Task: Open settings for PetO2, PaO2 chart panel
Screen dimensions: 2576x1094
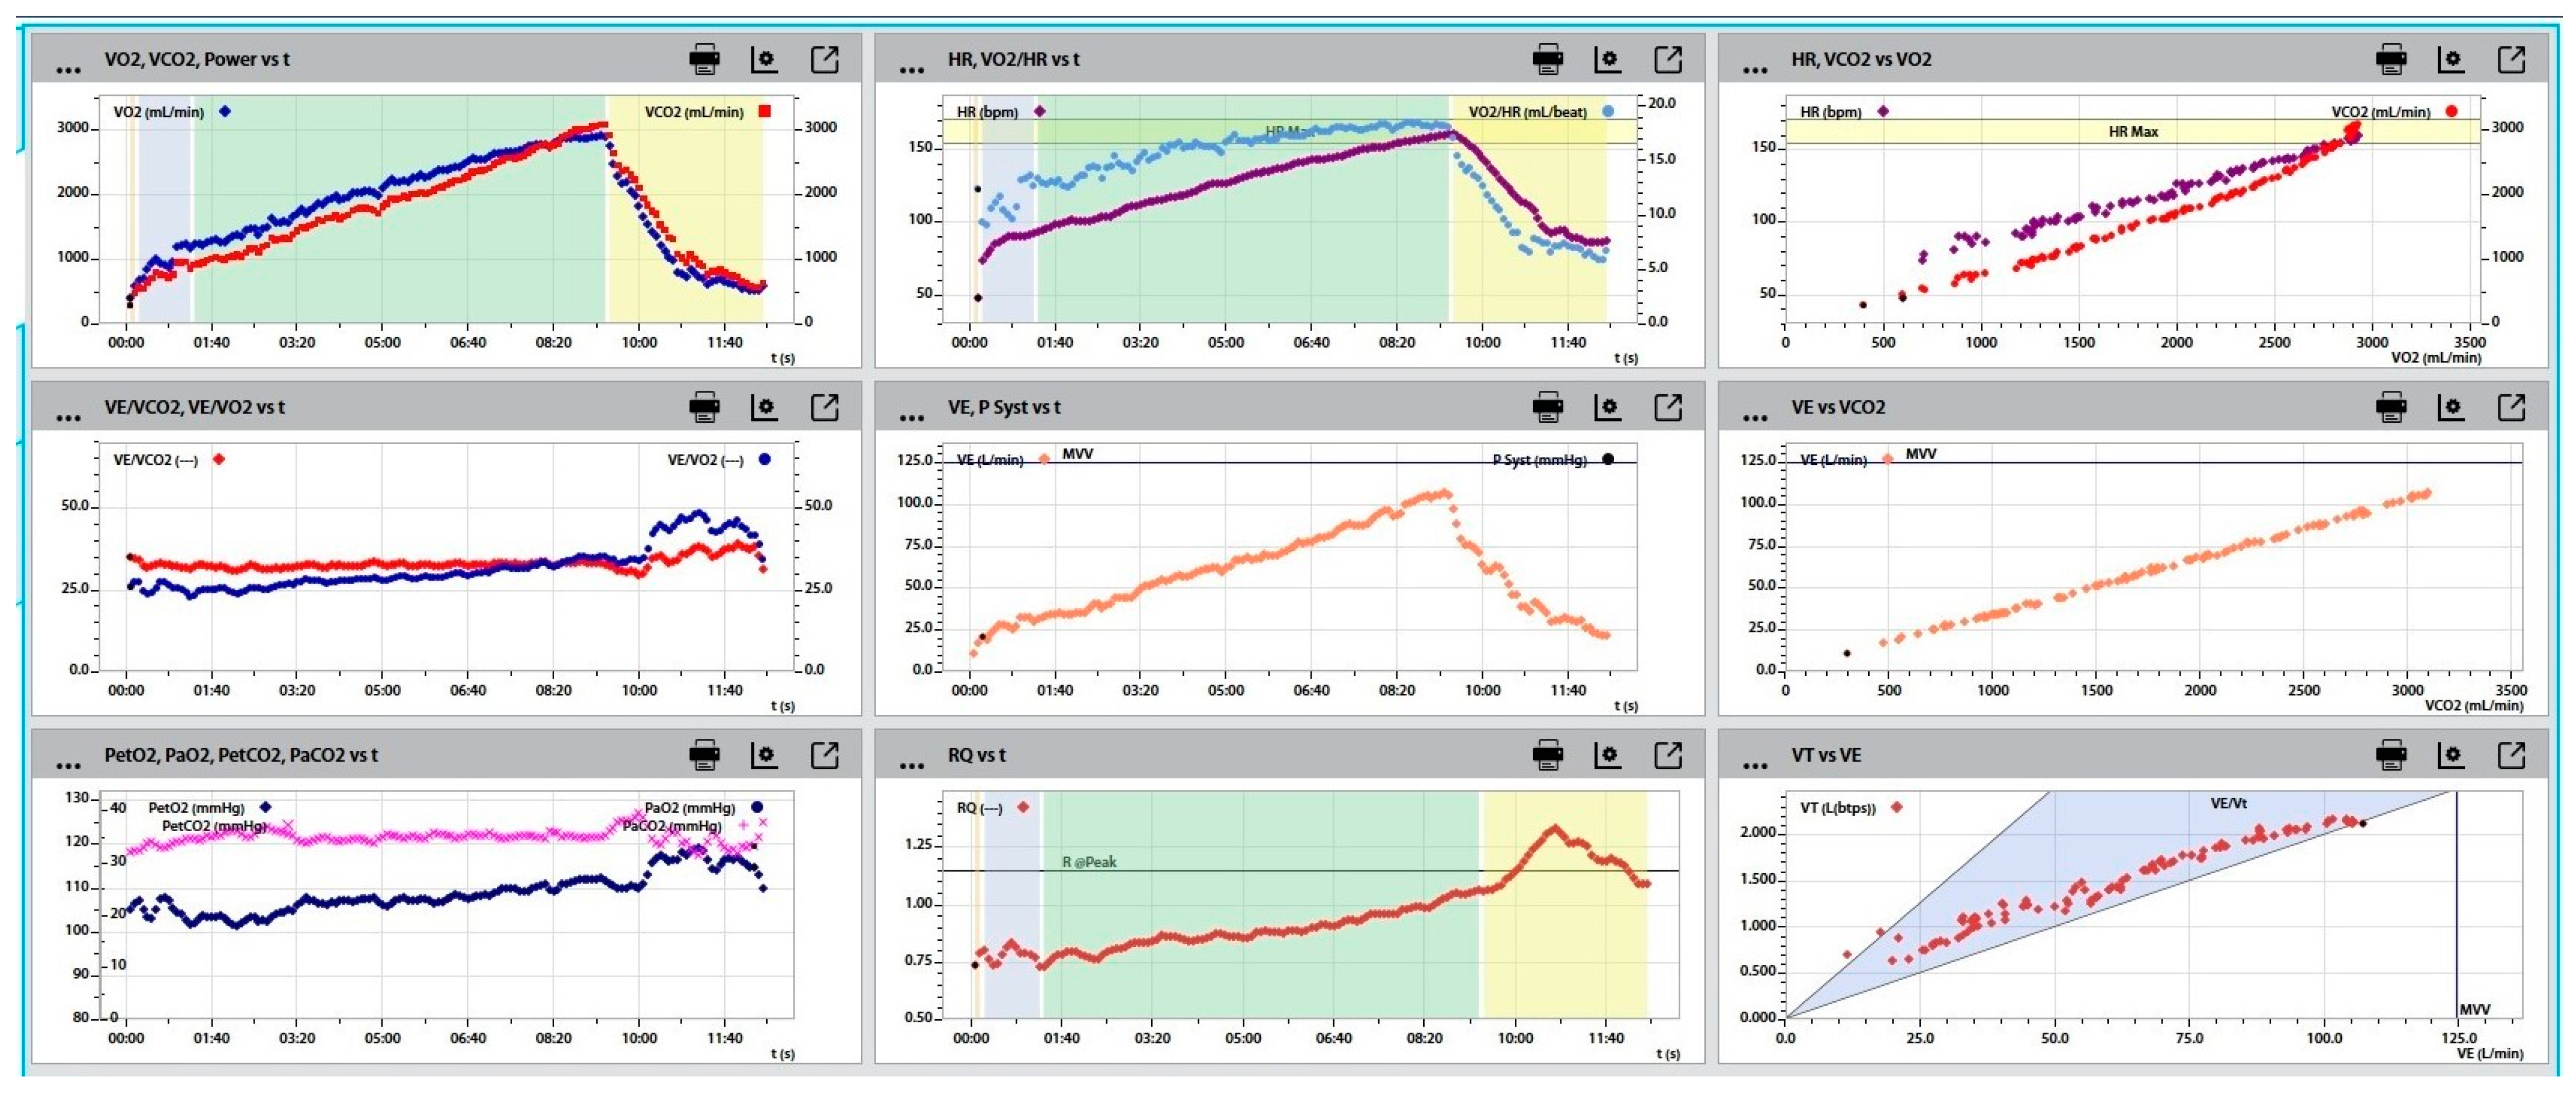Action: (764, 755)
